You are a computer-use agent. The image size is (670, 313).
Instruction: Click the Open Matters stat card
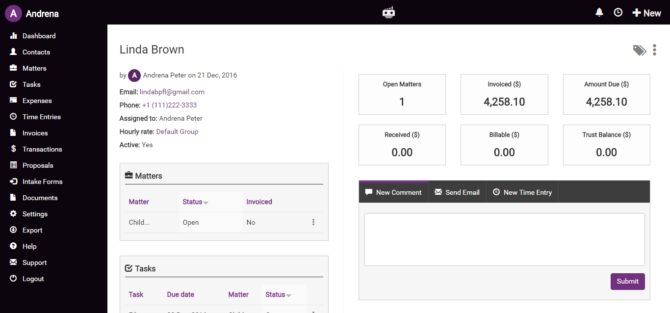click(x=402, y=95)
